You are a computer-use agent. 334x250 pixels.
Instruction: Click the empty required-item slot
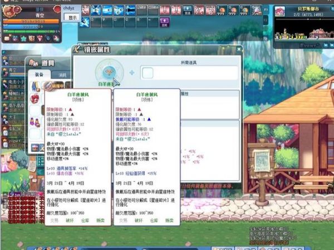148,72
